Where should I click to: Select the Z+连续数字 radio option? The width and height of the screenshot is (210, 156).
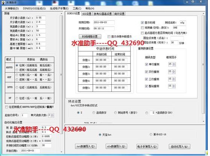pos(147,113)
